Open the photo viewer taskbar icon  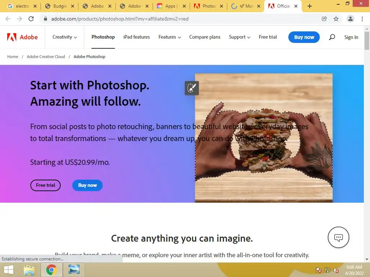[x=74, y=270]
